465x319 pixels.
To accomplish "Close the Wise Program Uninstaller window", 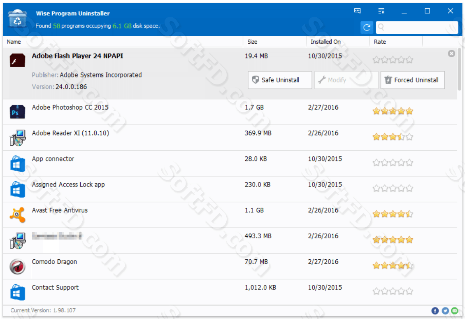I will tap(451, 11).
